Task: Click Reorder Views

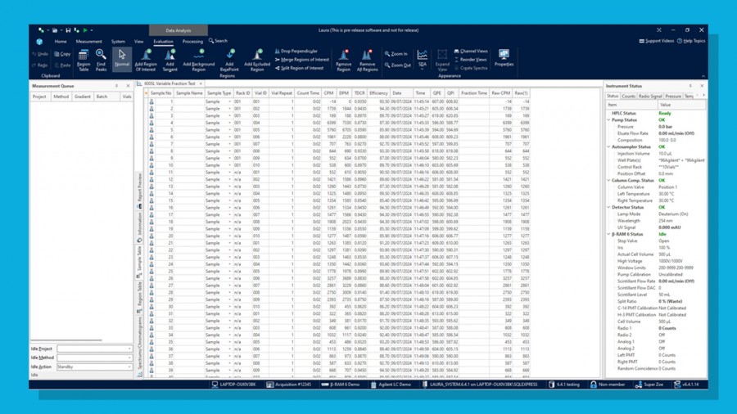Action: click(x=470, y=60)
